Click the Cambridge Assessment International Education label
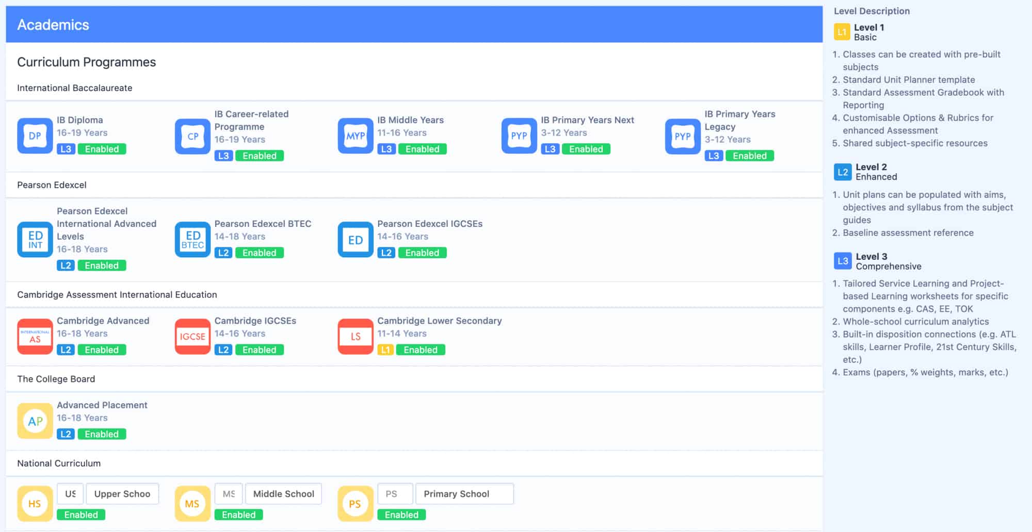The height and width of the screenshot is (532, 1032). (x=117, y=295)
